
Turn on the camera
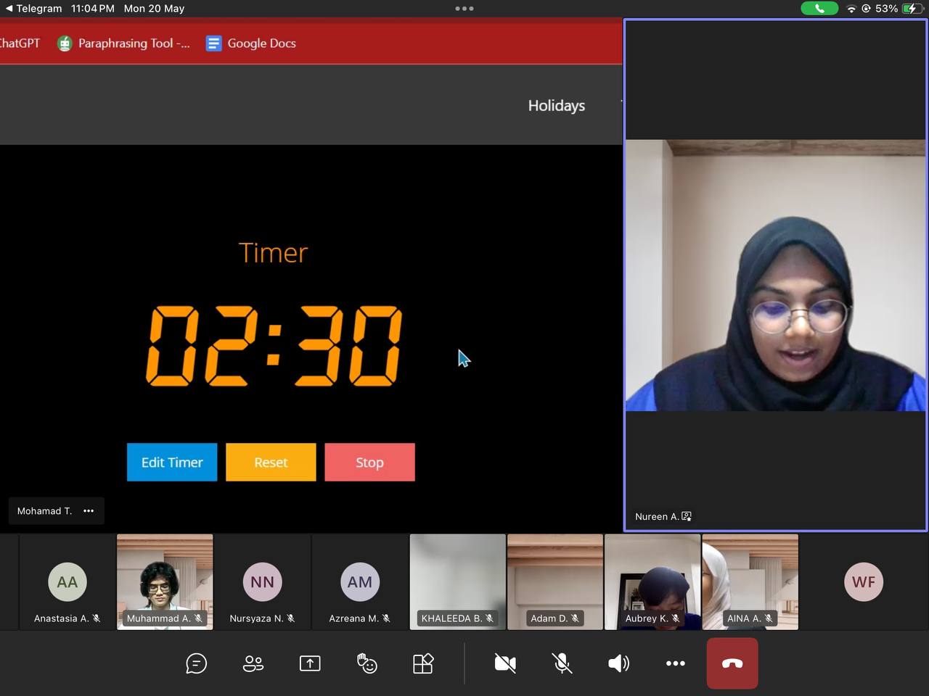point(505,663)
